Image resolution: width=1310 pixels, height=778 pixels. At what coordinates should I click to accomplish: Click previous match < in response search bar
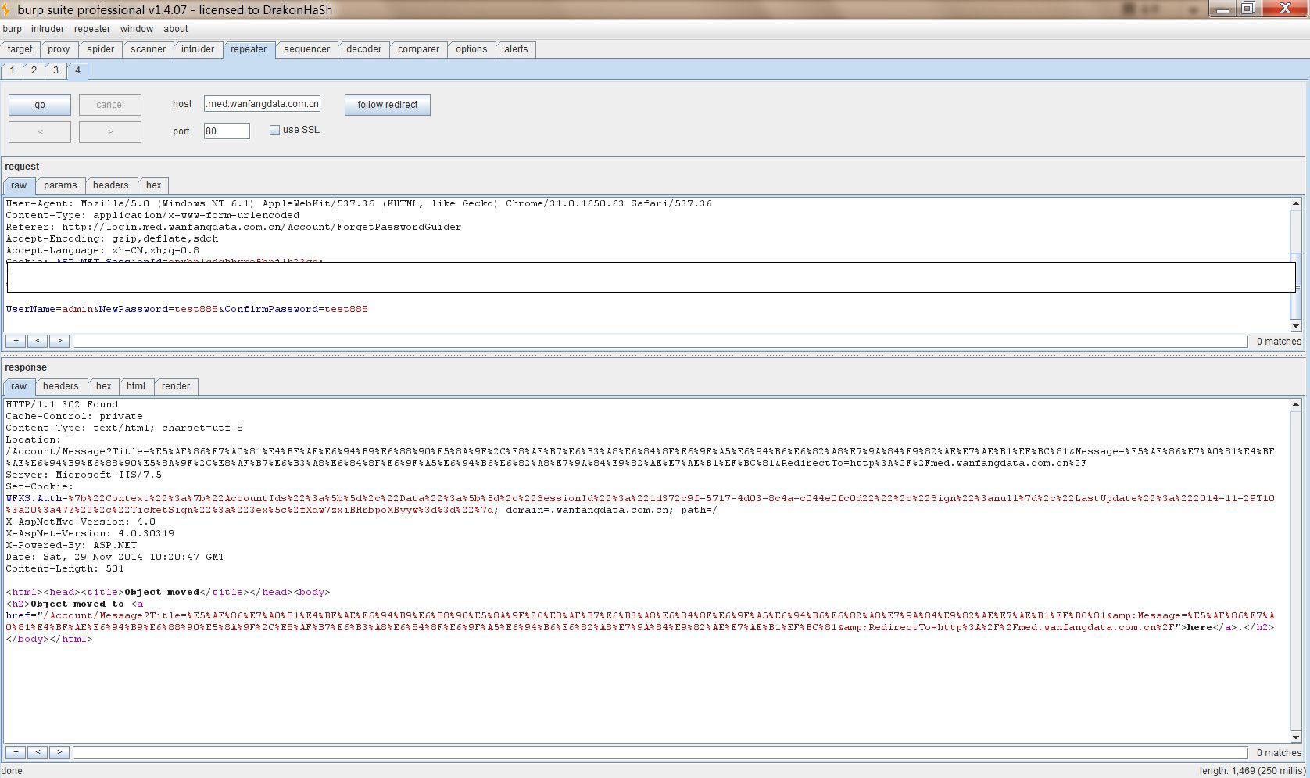click(x=38, y=752)
